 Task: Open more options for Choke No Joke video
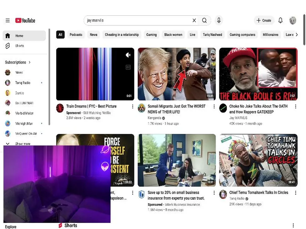click(296, 107)
